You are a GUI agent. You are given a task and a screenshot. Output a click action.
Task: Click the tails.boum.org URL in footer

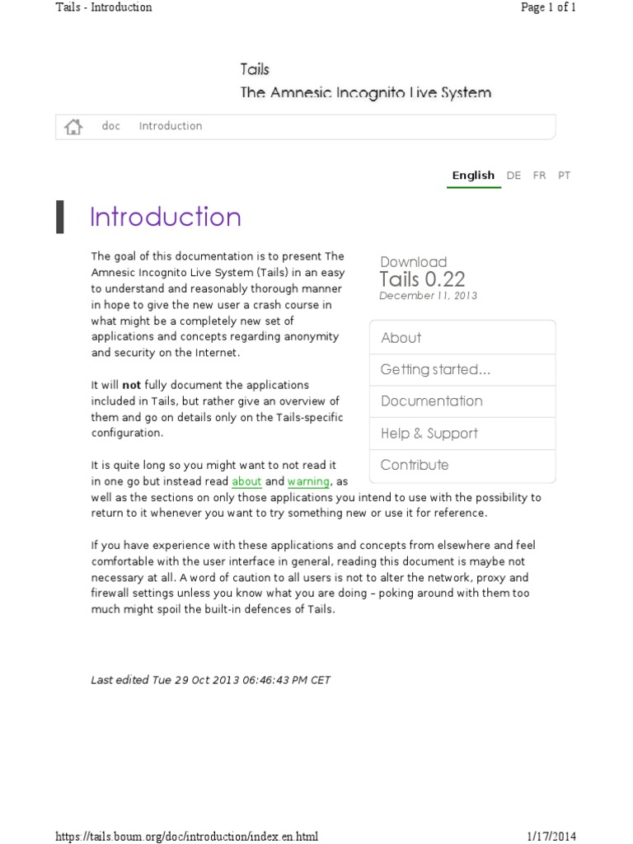pos(186,836)
